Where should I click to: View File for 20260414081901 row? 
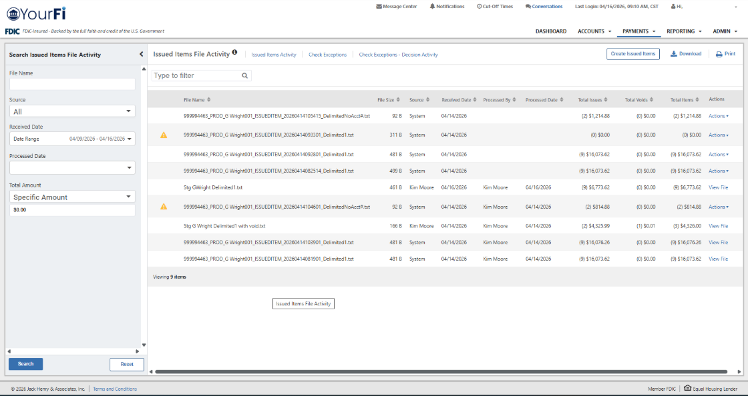point(719,259)
